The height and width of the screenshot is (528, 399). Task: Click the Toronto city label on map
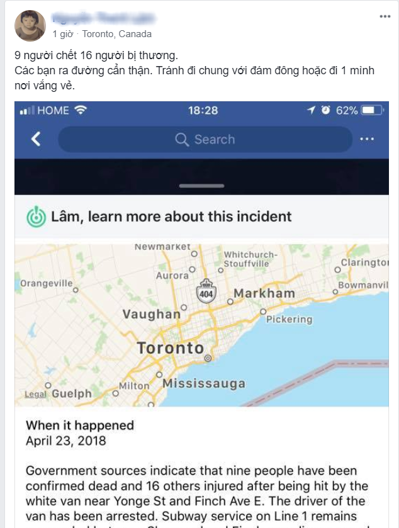(x=171, y=348)
